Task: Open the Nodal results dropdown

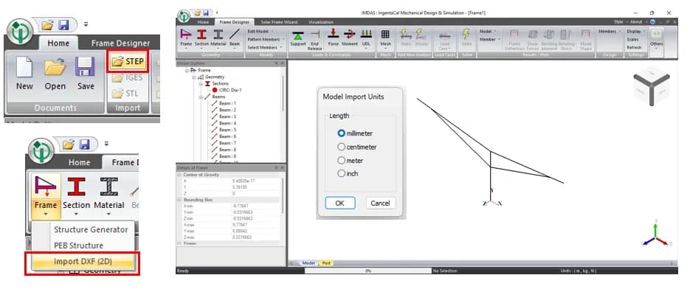Action: click(x=488, y=31)
